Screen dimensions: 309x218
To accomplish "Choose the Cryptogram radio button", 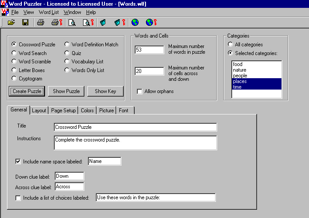I will coord(14,79).
